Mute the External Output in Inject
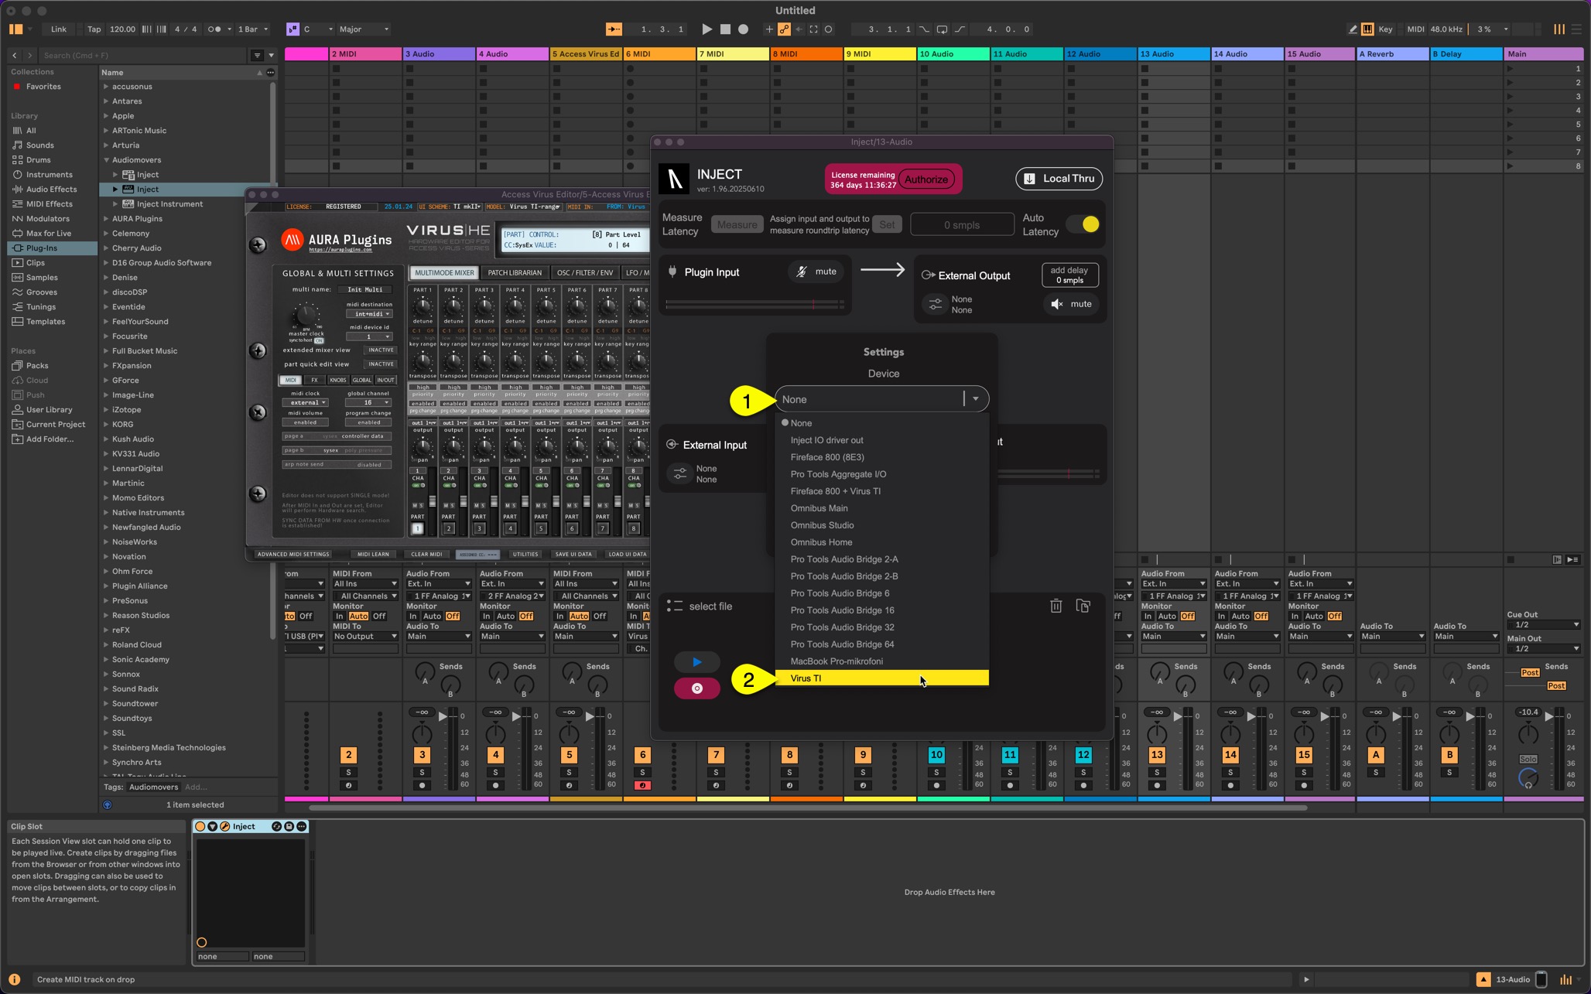The width and height of the screenshot is (1591, 994). click(x=1071, y=304)
